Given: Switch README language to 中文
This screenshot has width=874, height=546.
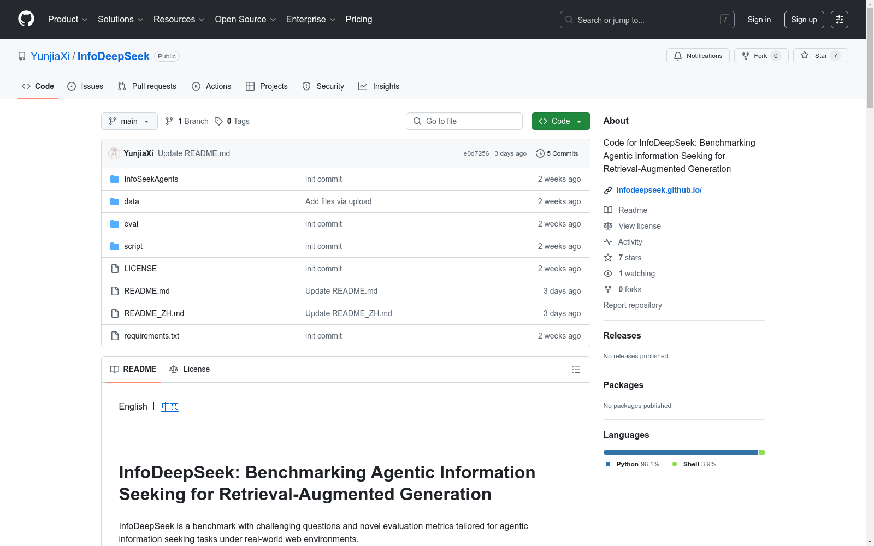Looking at the screenshot, I should point(170,406).
